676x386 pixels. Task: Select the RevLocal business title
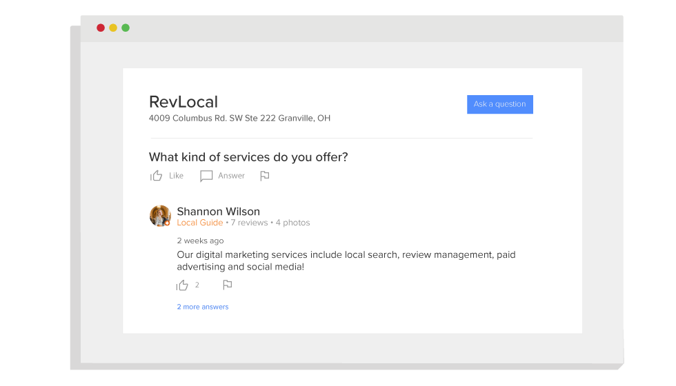183,102
